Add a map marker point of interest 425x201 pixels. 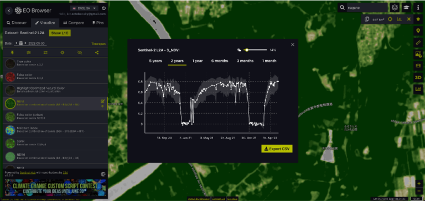[418, 31]
